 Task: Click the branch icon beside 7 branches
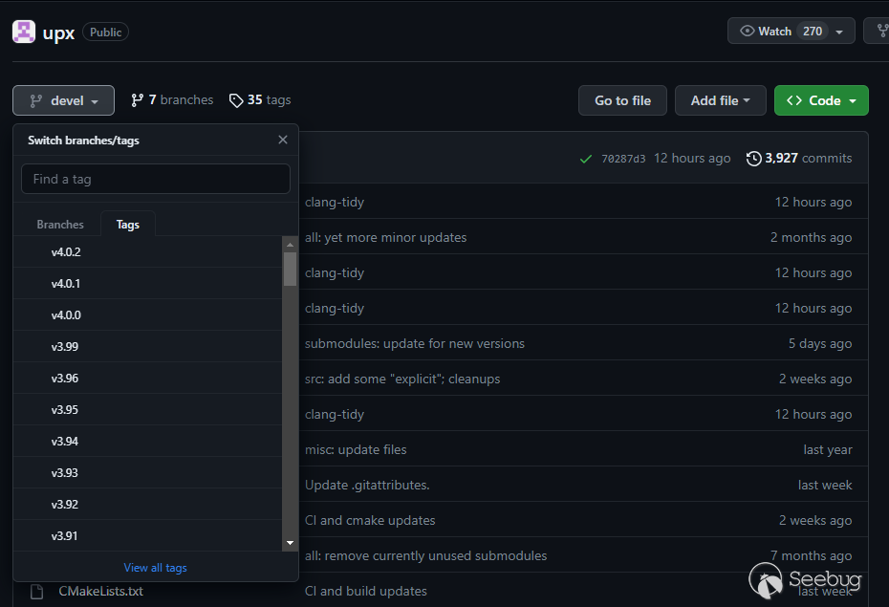pos(137,100)
